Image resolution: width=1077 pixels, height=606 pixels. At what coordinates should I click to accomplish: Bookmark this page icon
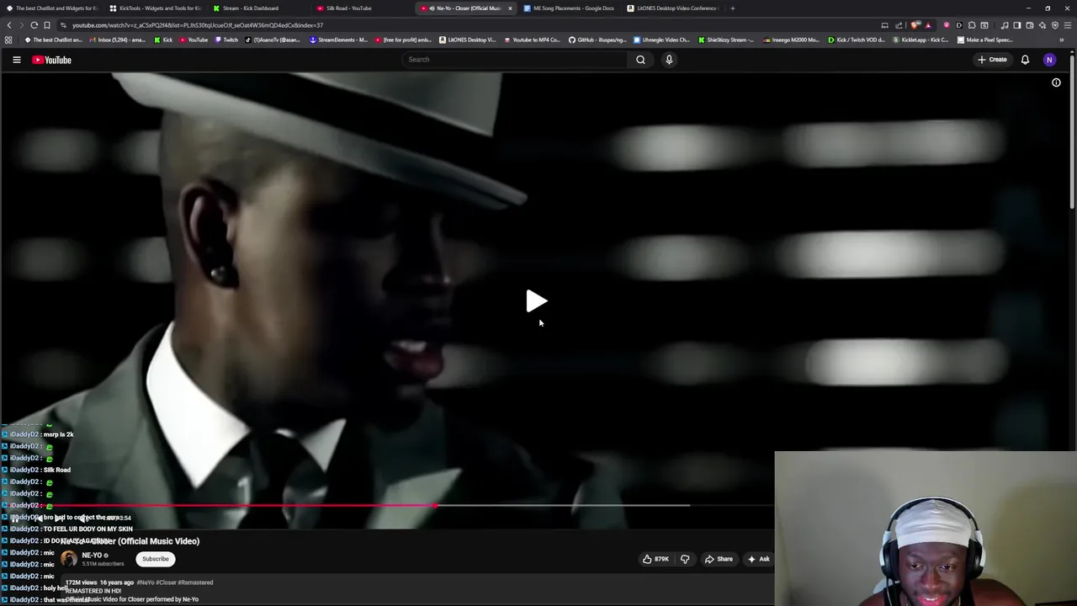pyautogui.click(x=46, y=25)
